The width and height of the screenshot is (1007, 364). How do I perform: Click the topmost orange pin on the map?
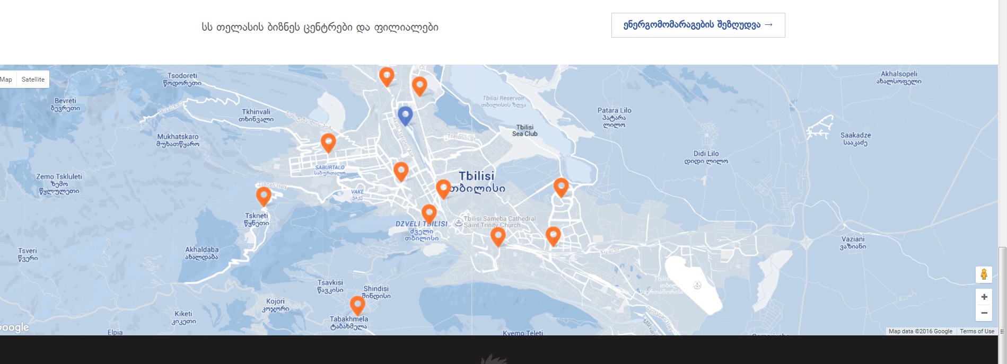click(x=387, y=77)
